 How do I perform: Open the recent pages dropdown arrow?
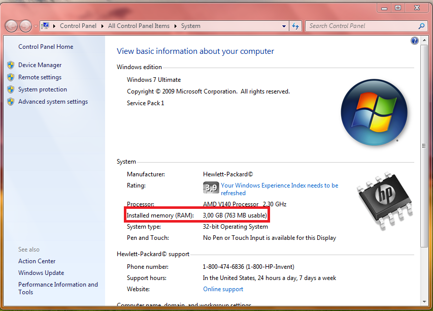(36, 26)
